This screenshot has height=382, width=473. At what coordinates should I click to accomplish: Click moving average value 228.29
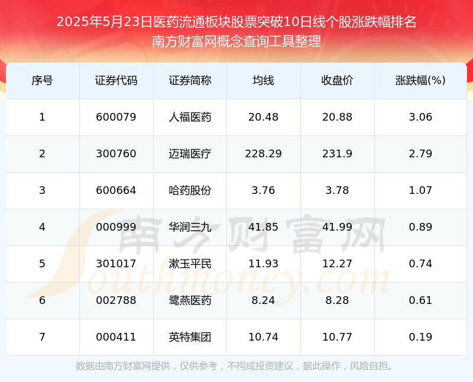(x=263, y=154)
